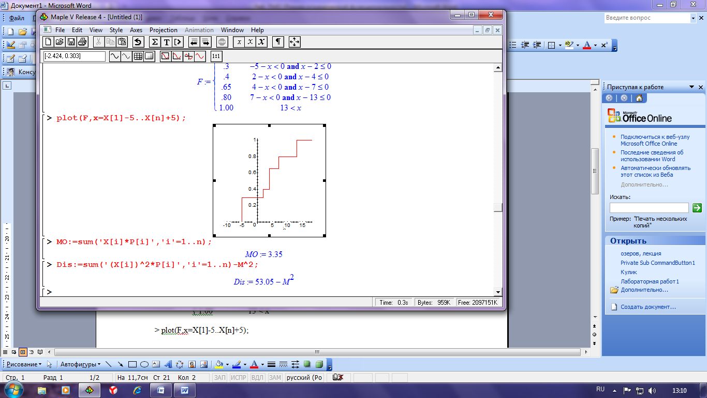Open 'Рисование' drawing menu dropdown
Screen dimensions: 707x398
[24, 364]
